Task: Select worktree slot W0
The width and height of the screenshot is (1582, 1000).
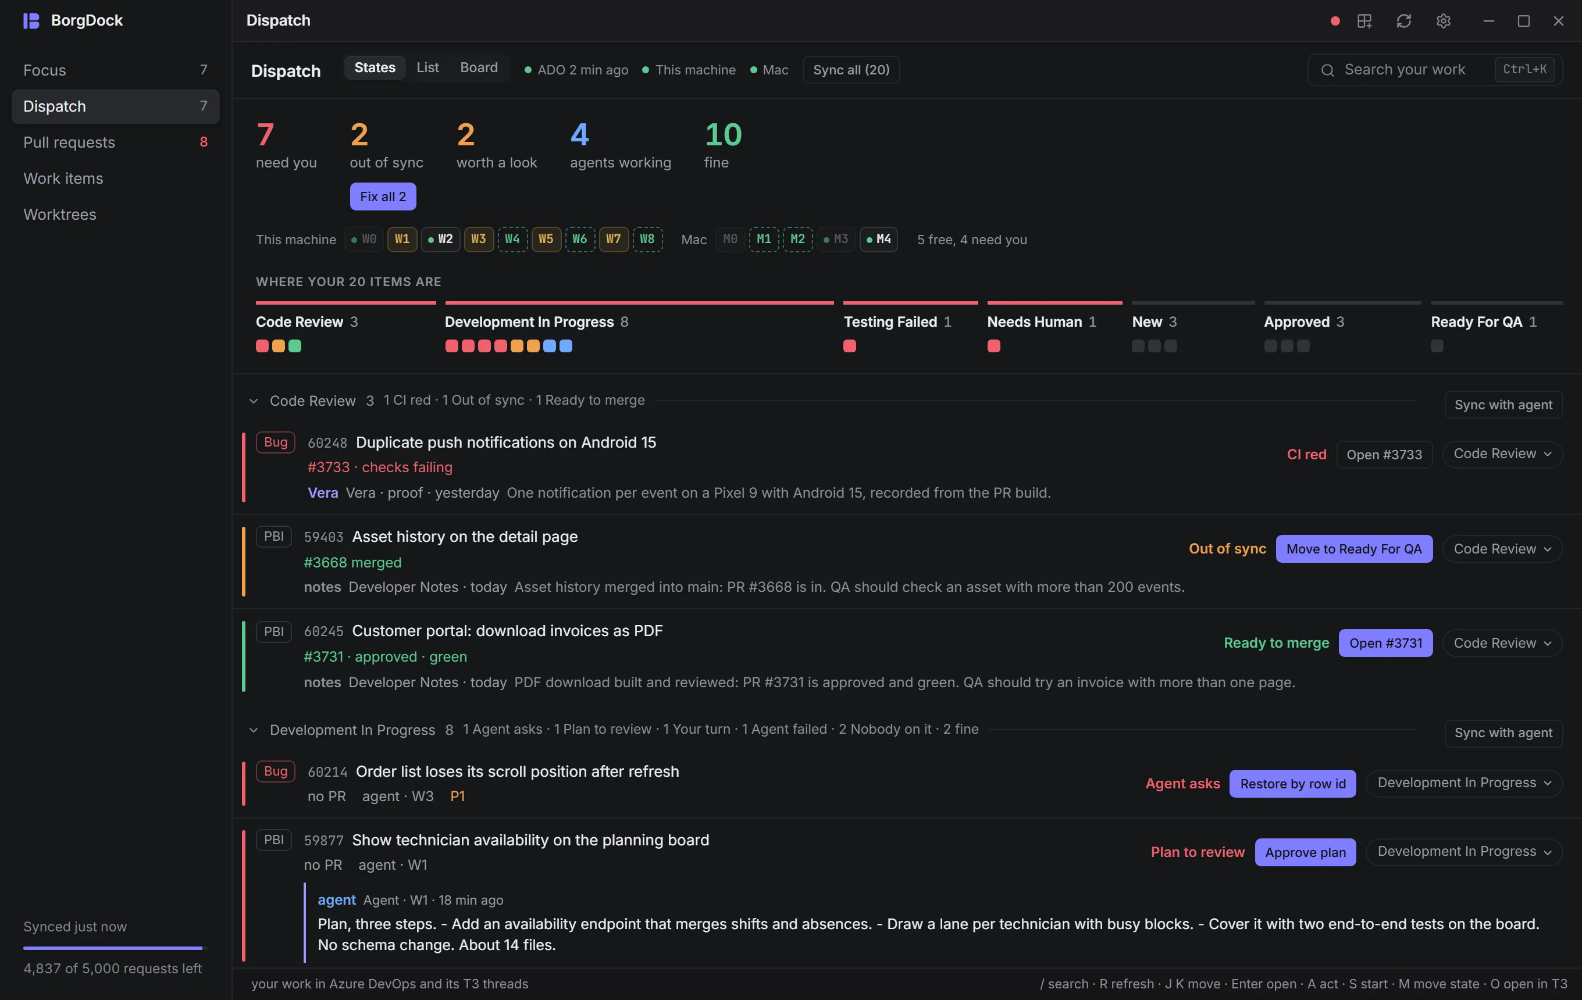Action: click(x=364, y=239)
